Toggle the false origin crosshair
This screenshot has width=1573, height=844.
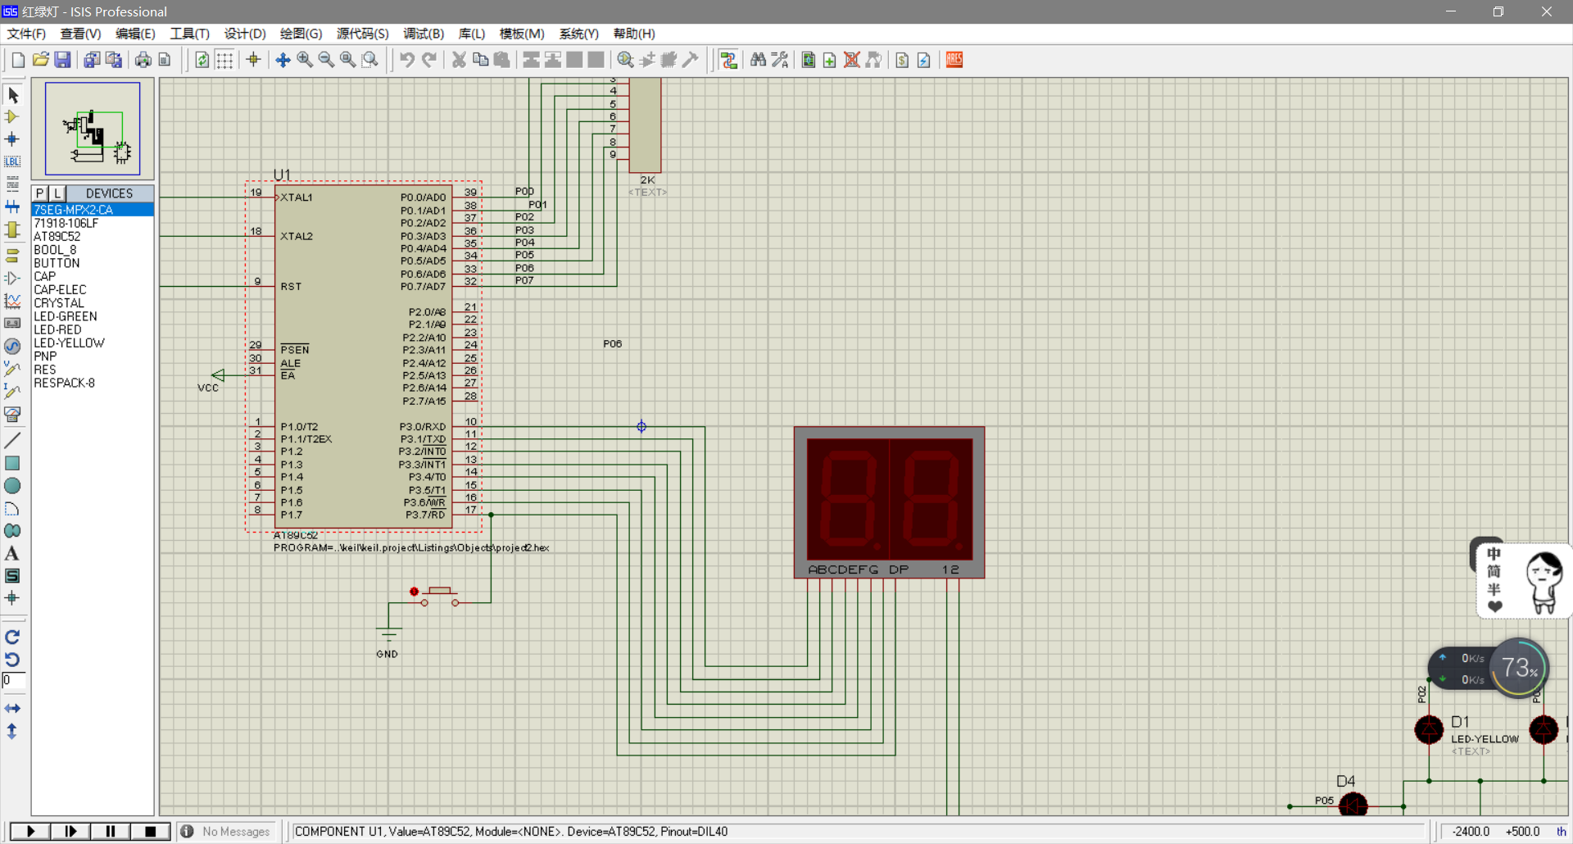click(253, 60)
